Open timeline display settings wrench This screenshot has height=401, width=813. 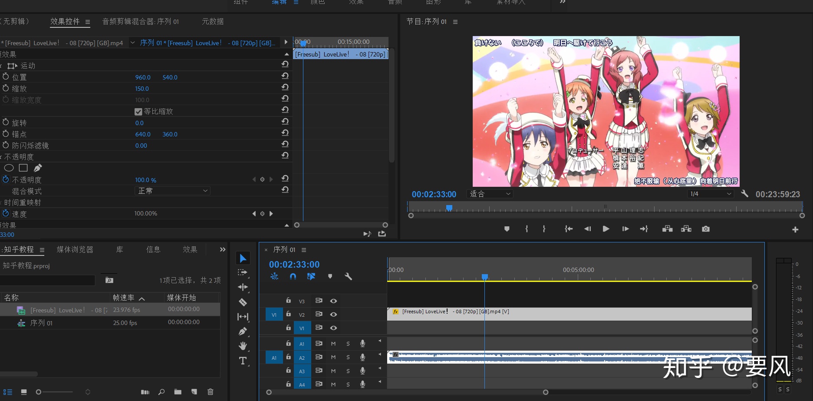[348, 276]
